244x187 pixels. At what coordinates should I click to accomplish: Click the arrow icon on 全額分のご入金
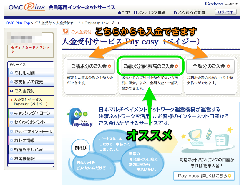(228, 66)
